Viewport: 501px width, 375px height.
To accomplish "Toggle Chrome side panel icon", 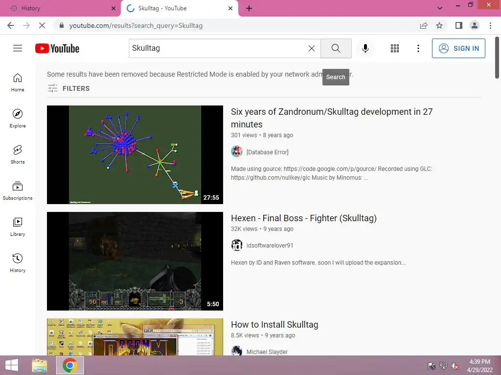I will [x=459, y=25].
